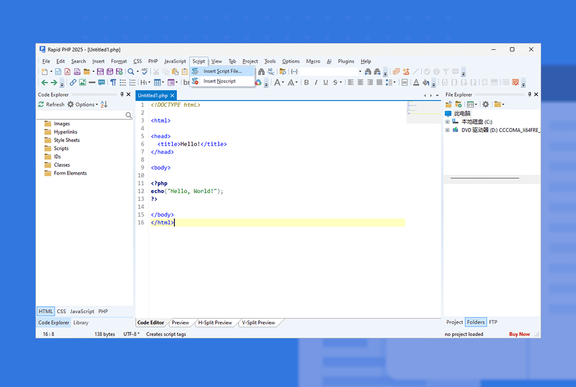
Task: Click the Find Previous binoculars icon
Action: coord(368,71)
